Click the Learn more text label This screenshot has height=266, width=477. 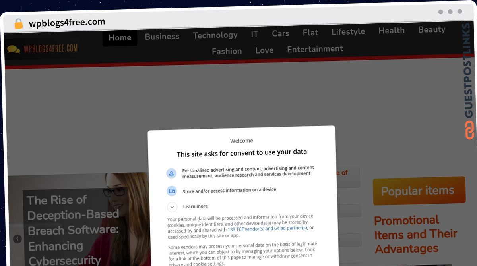[196, 206]
